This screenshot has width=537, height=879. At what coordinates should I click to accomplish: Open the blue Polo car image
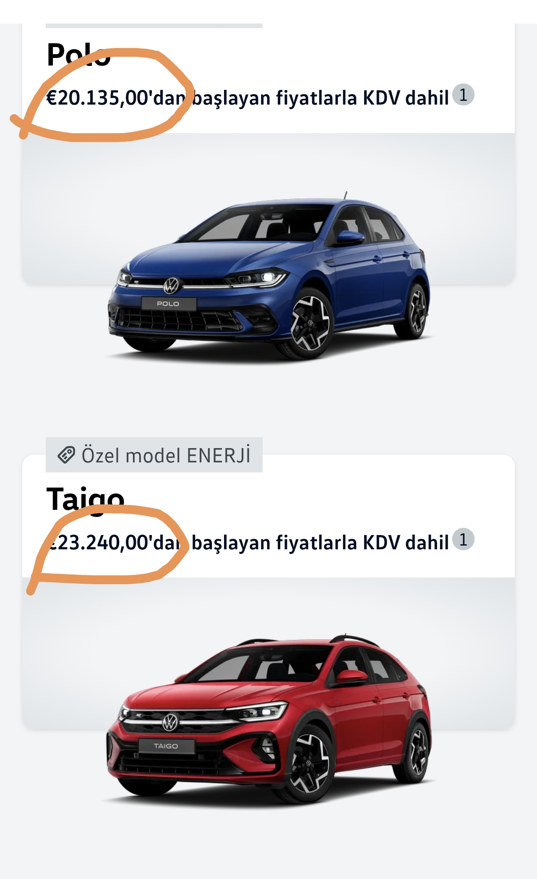268,276
